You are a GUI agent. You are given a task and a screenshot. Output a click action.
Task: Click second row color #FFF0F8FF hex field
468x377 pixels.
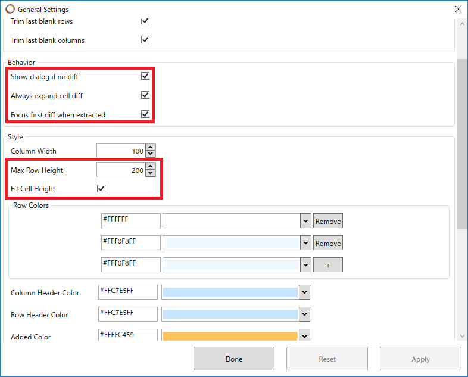tap(131, 242)
